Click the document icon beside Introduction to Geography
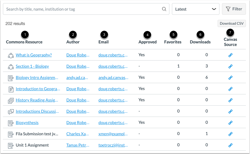This screenshot has width=250, height=154. (11, 89)
